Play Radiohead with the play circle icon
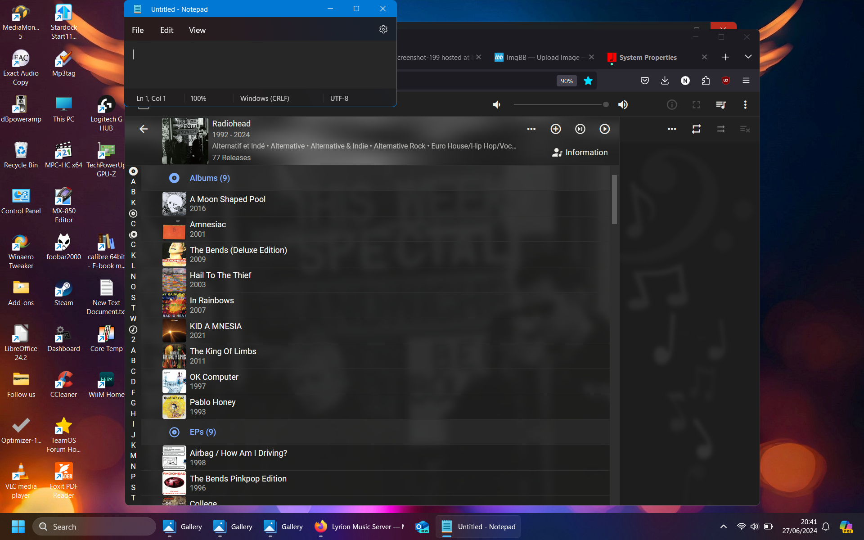 (604, 129)
